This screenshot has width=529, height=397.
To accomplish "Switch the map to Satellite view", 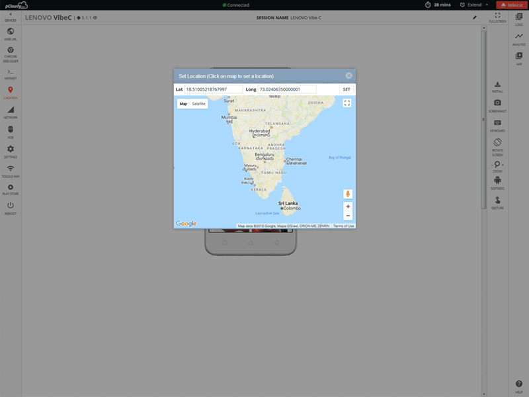I will coord(199,104).
